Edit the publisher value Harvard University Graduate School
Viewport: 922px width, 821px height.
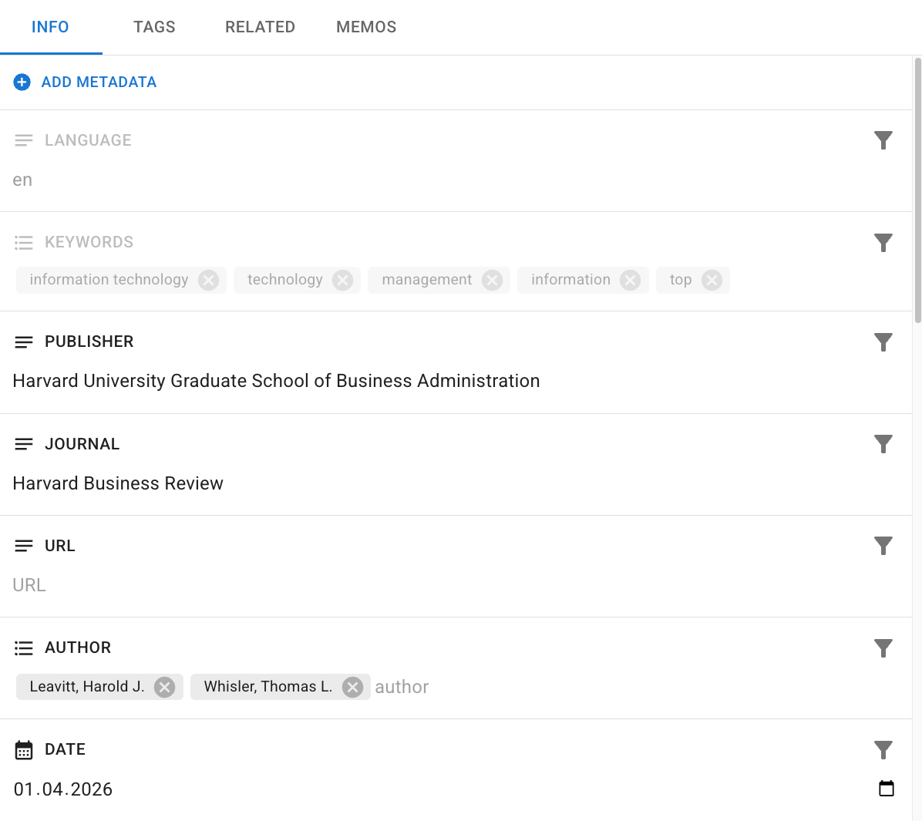pyautogui.click(x=456, y=381)
